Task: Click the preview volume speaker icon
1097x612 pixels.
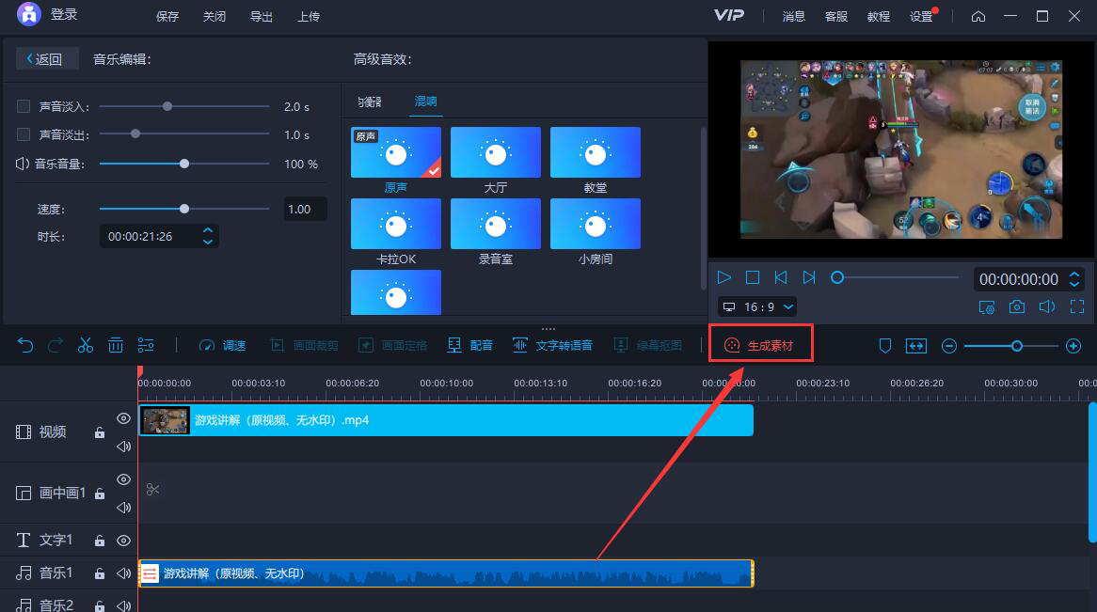Action: click(1046, 306)
